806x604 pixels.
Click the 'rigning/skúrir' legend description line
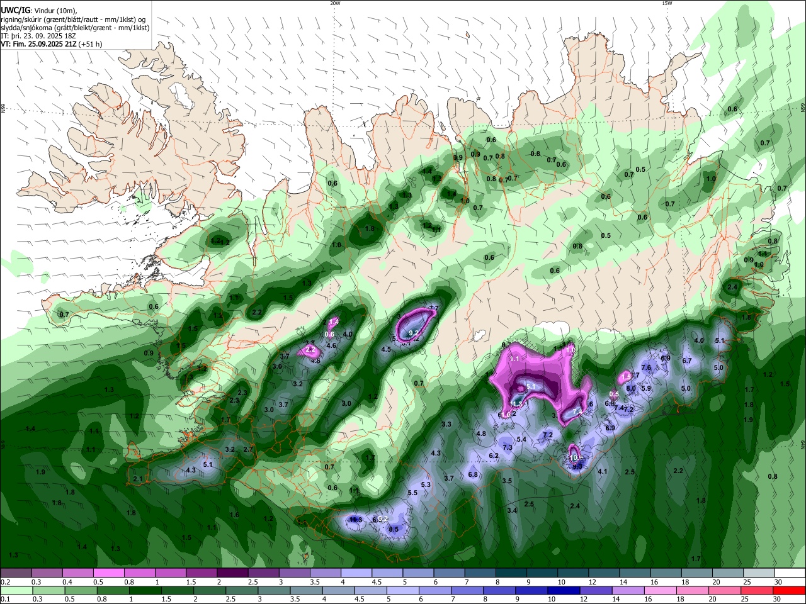73,20
